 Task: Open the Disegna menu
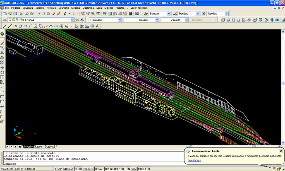pos(75,8)
